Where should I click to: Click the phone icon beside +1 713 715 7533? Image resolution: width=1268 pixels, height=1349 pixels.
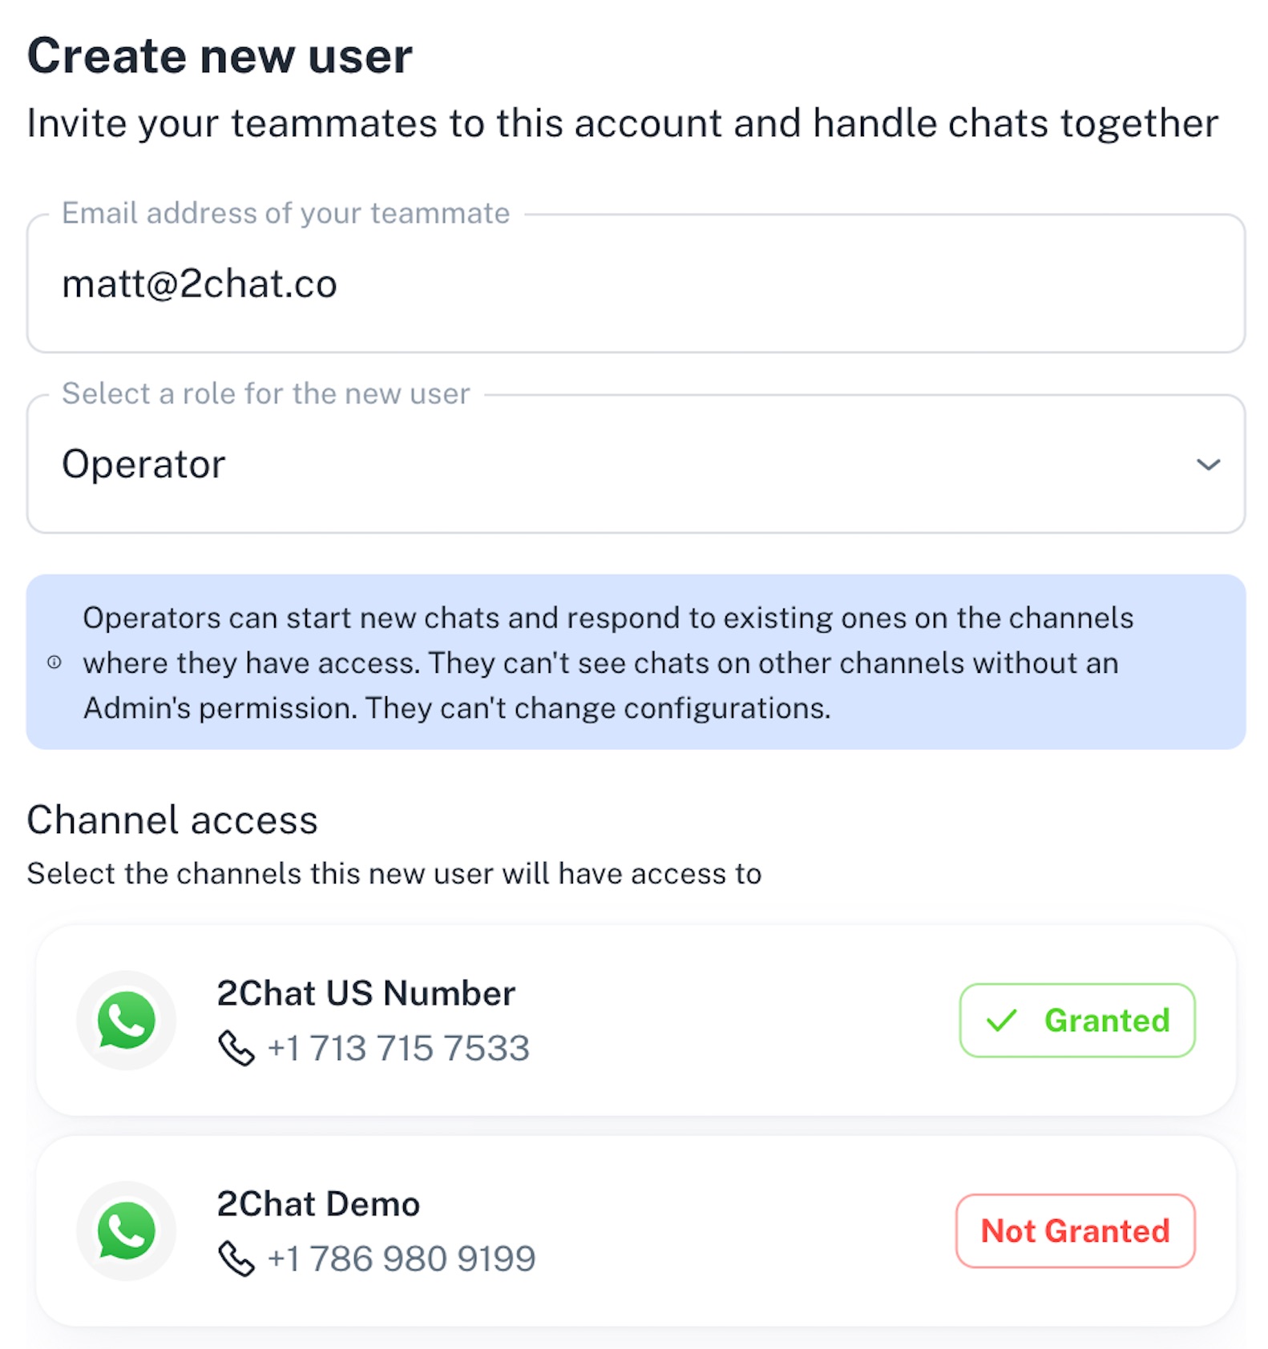point(236,1049)
